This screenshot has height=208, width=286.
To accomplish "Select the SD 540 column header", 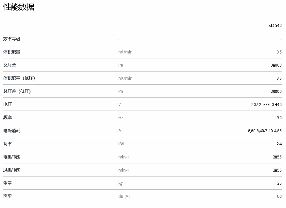I will click(x=275, y=26).
